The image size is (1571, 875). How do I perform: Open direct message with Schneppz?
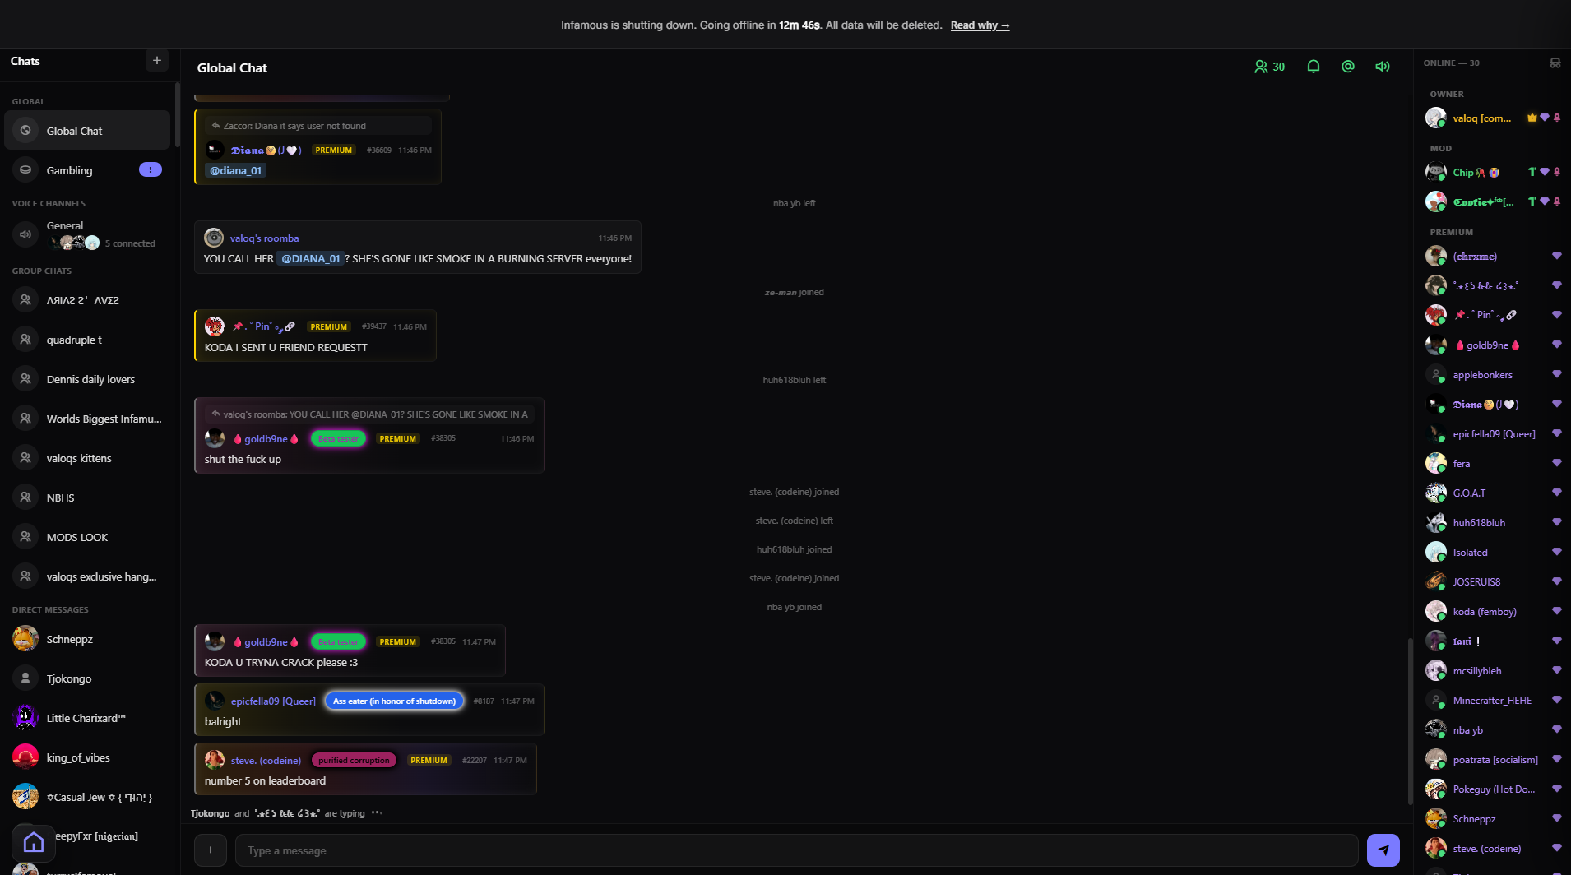87,639
